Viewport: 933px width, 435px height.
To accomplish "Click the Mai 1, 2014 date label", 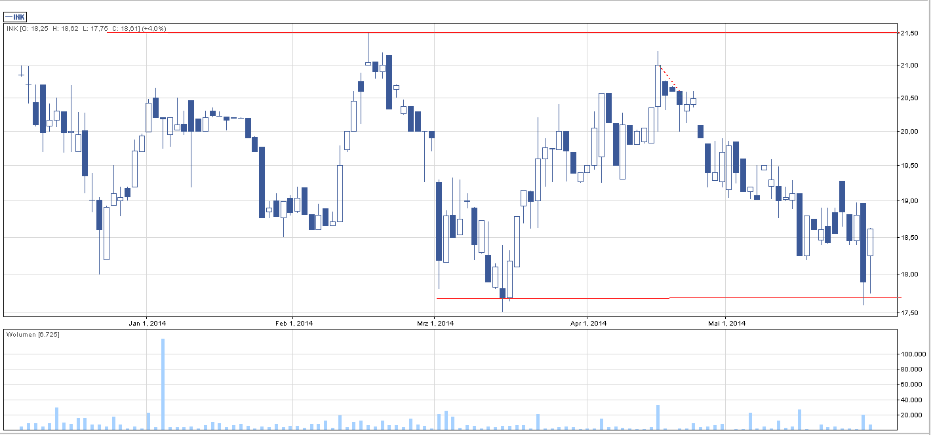I will click(727, 323).
